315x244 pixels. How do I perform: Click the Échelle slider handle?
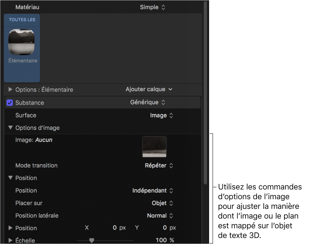click(91, 240)
